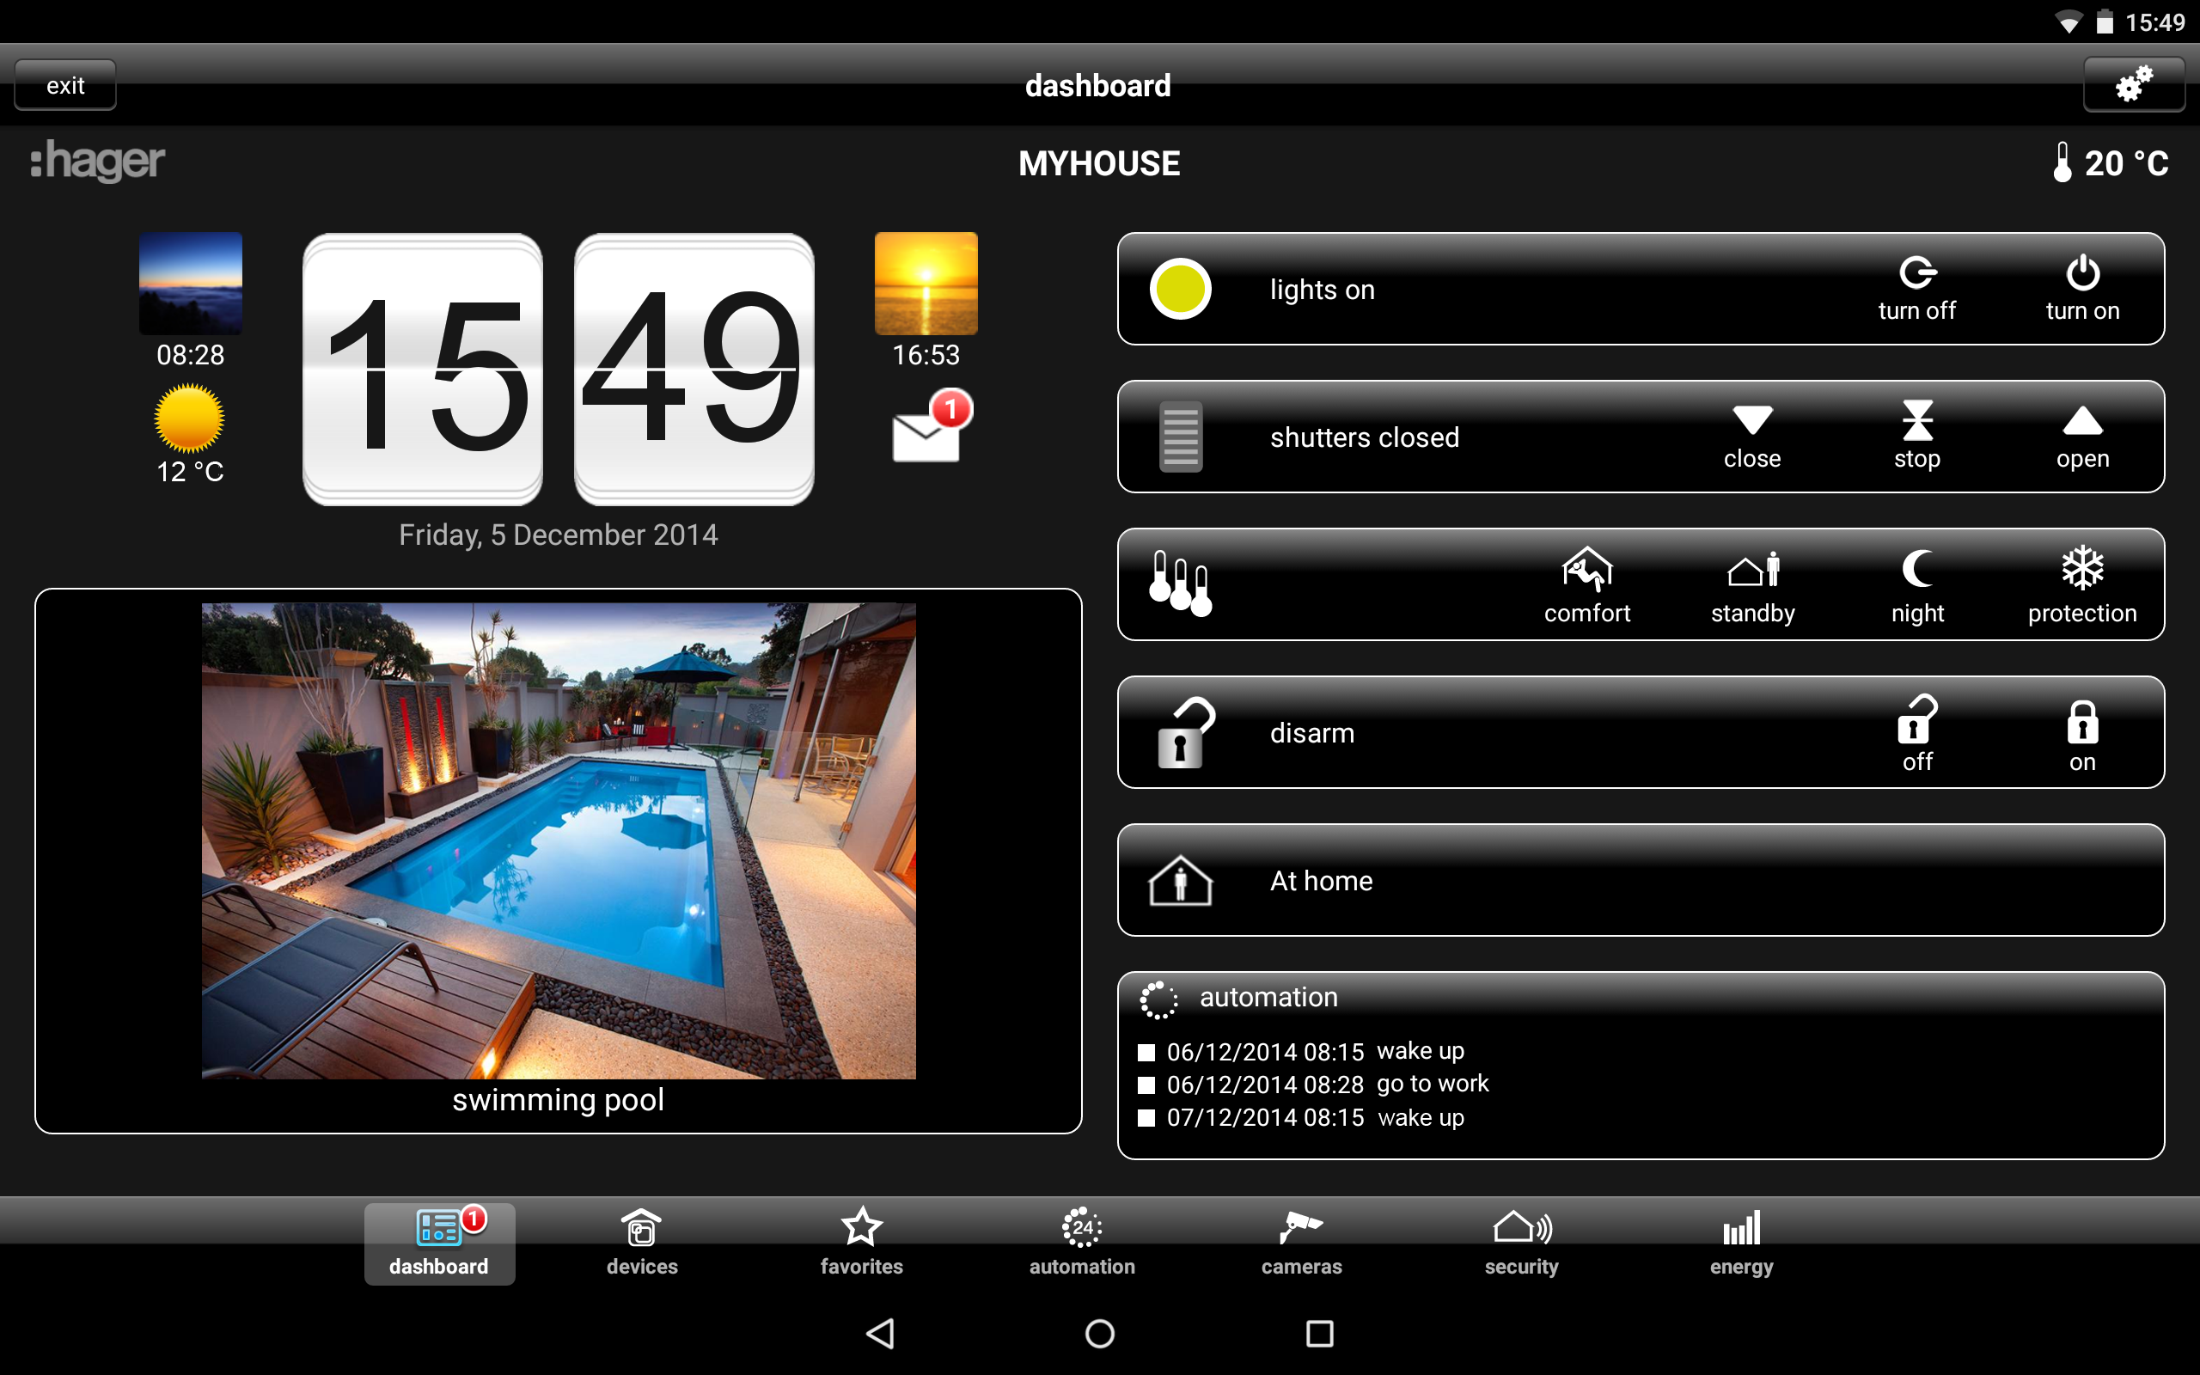Click the swimming pool caption
The image size is (2200, 1375).
559,1099
